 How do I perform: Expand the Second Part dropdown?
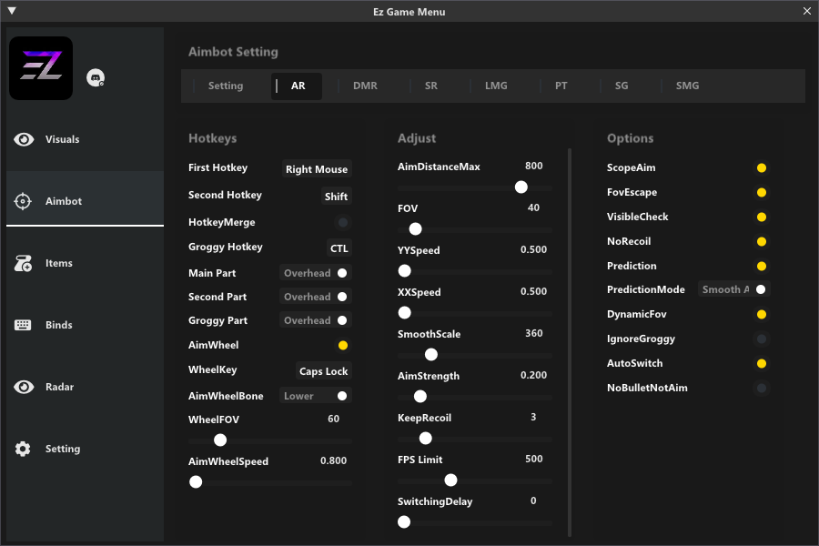click(x=316, y=297)
